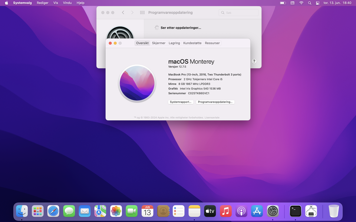356x222 pixels.
Task: Click the serial number C02STK66GVC1
Action: pos(199,93)
